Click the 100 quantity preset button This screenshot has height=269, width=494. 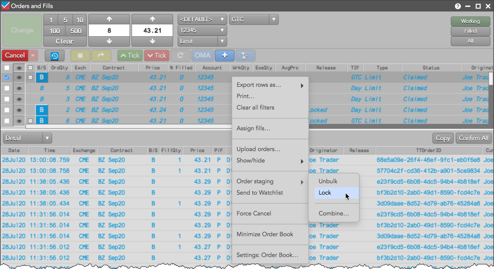click(55, 31)
